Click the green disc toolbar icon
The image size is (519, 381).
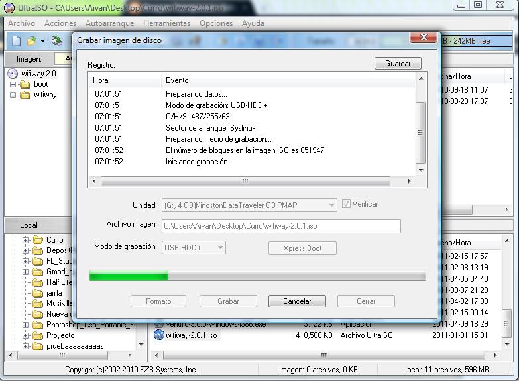pos(56,40)
